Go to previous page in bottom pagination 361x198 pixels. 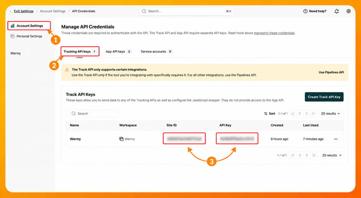coord(300,155)
